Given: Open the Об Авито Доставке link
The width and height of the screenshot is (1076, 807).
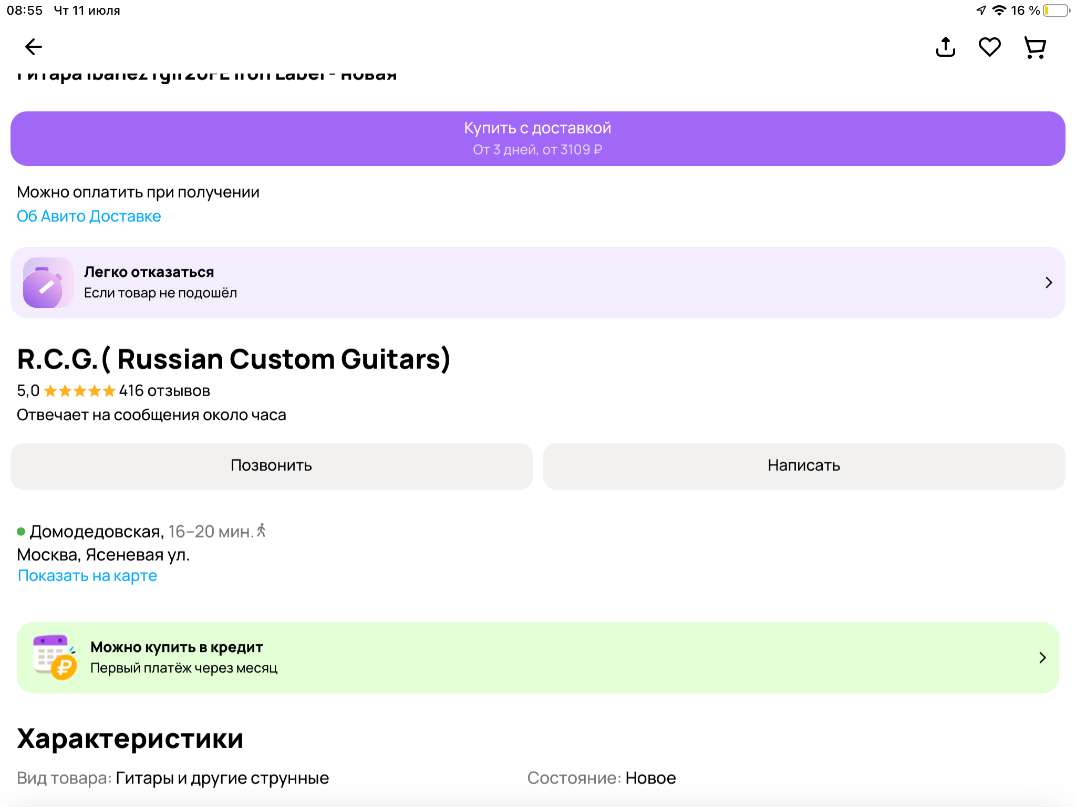Looking at the screenshot, I should point(89,216).
